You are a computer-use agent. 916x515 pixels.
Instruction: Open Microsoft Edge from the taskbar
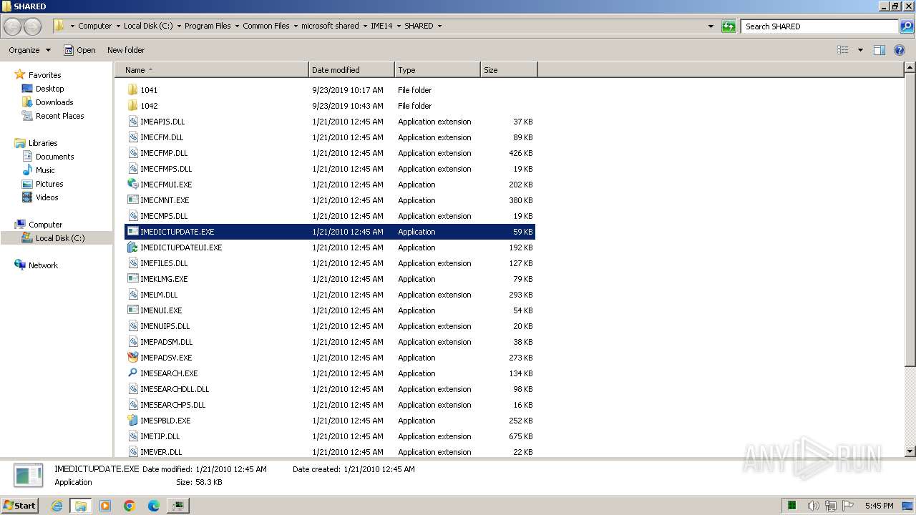pyautogui.click(x=153, y=506)
